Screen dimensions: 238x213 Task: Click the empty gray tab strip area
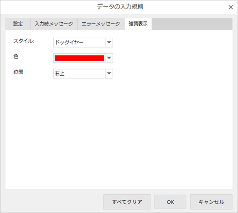click(x=192, y=24)
